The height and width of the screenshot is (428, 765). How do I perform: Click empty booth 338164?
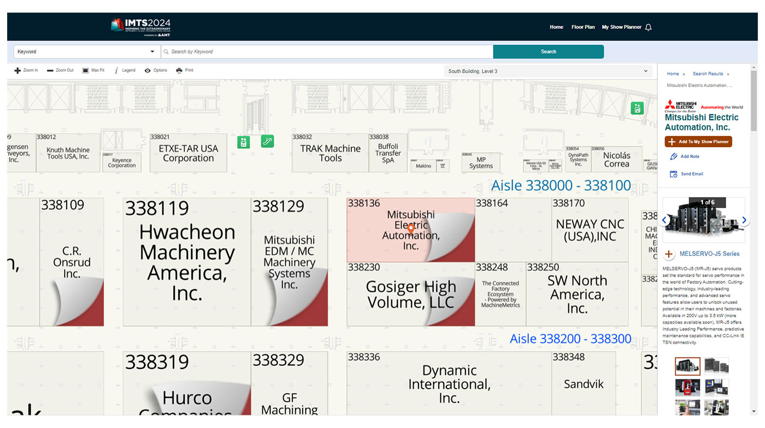(x=513, y=230)
